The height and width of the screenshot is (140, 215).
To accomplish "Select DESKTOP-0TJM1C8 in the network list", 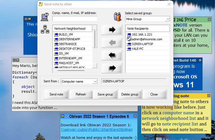I will pyautogui.click(x=72, y=49).
